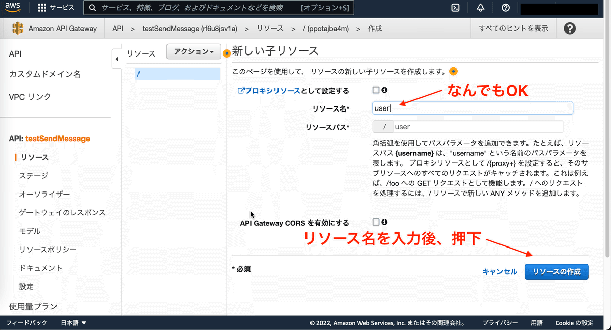Image resolution: width=611 pixels, height=330 pixels.
Task: Open the large help icon in breadcrumb bar
Action: [570, 29]
